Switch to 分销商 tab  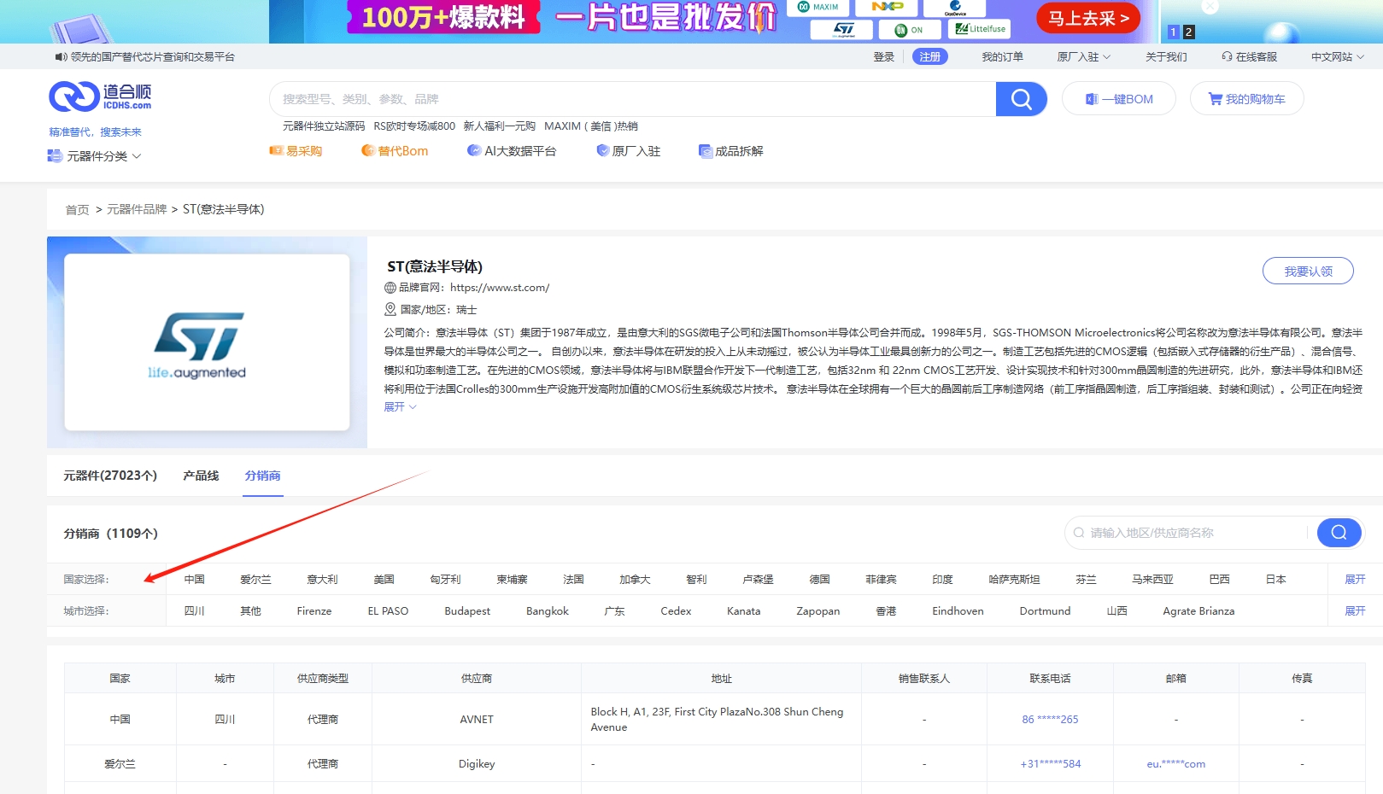(x=262, y=476)
